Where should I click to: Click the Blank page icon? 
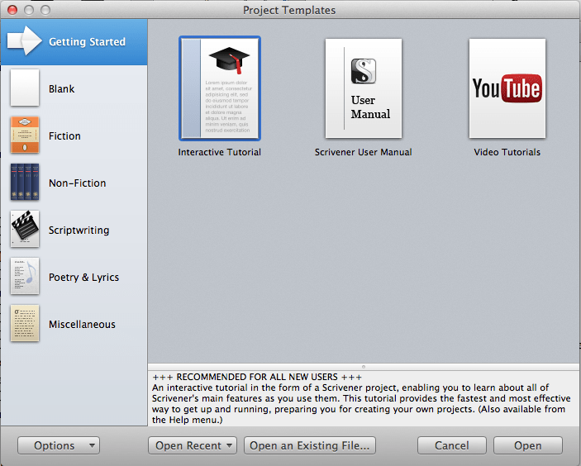tap(25, 88)
